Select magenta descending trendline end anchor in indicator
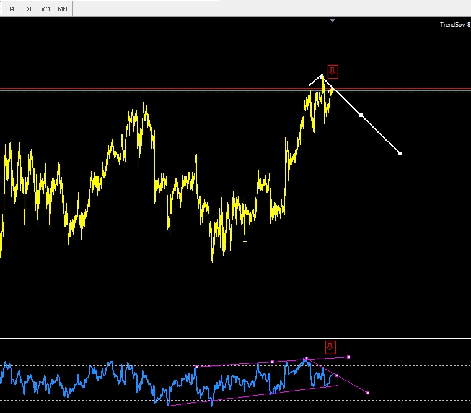This screenshot has height=413, width=471. 368,393
